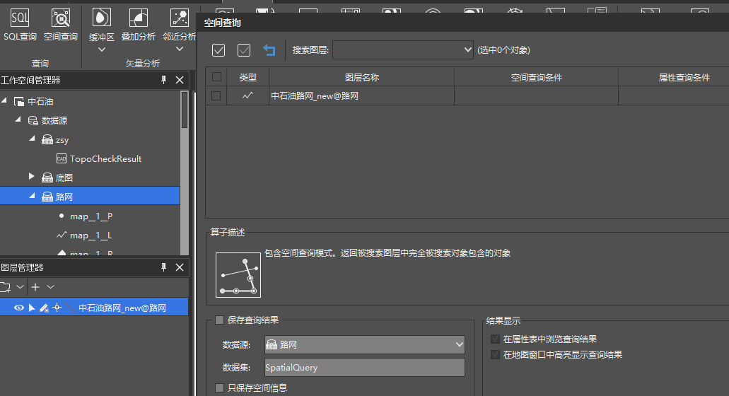729x396 pixels.
Task: Collapse the 中石油 workspace node
Action: (4, 100)
